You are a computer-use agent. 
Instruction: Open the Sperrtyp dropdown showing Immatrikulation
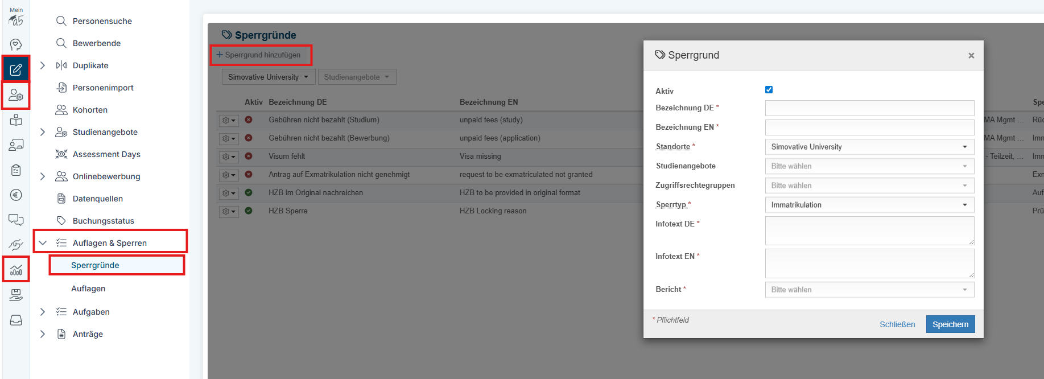tap(869, 205)
